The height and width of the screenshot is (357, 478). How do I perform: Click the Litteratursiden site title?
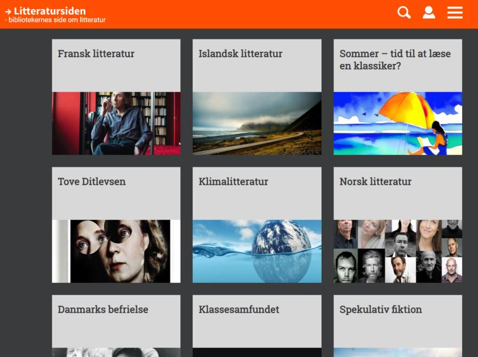click(x=51, y=10)
